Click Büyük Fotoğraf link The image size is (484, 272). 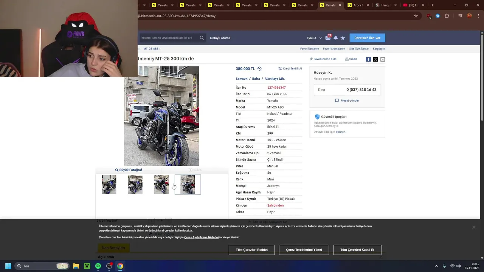[129, 170]
